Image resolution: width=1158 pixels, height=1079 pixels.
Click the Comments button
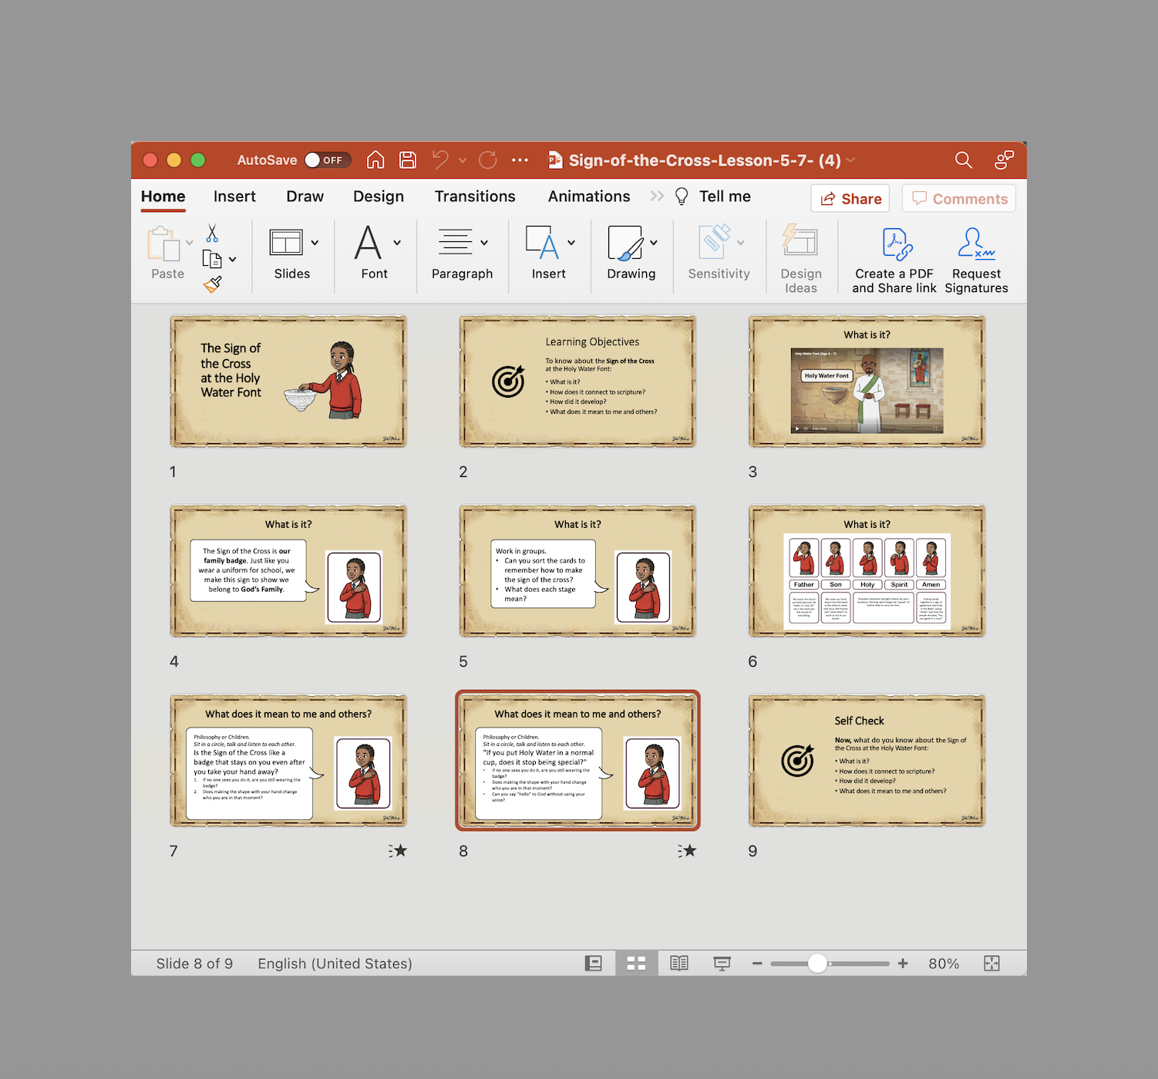pos(959,198)
